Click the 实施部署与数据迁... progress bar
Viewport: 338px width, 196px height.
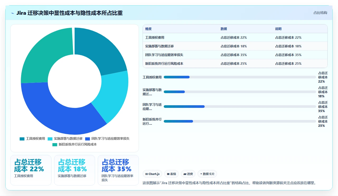(x=240, y=92)
